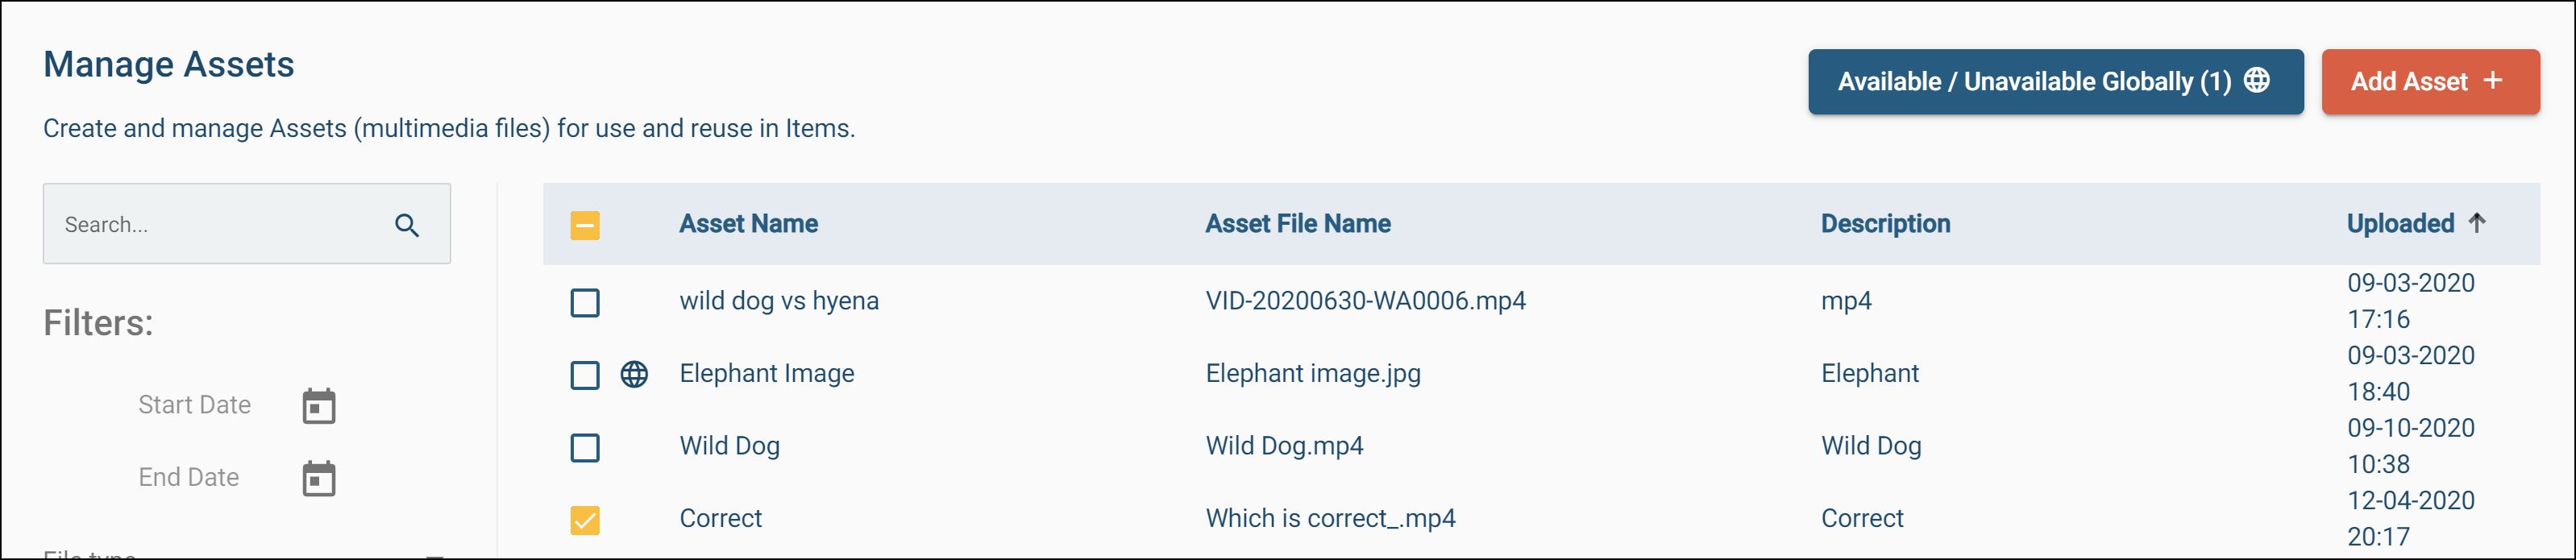Click the Add Asset button
Screen dimensions: 2576x560
(x=2429, y=82)
